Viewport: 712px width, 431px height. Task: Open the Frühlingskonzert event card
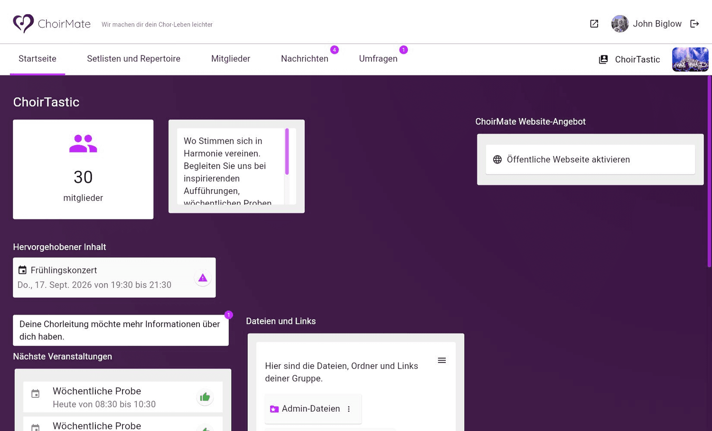(x=114, y=277)
